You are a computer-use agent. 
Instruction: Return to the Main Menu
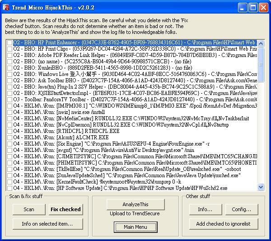click(x=135, y=227)
